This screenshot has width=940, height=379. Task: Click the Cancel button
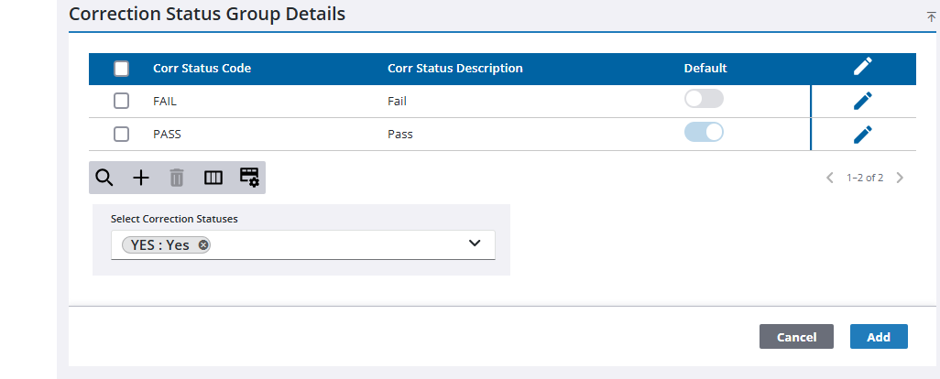pyautogui.click(x=796, y=337)
